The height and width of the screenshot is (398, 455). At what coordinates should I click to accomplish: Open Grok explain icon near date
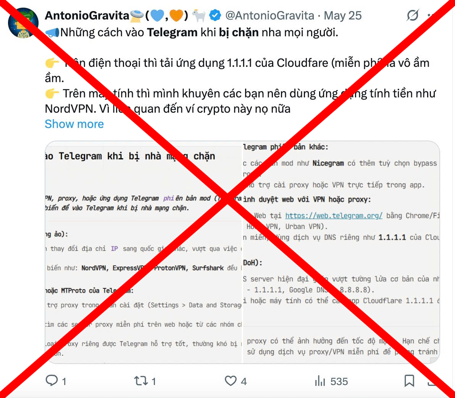pos(412,15)
